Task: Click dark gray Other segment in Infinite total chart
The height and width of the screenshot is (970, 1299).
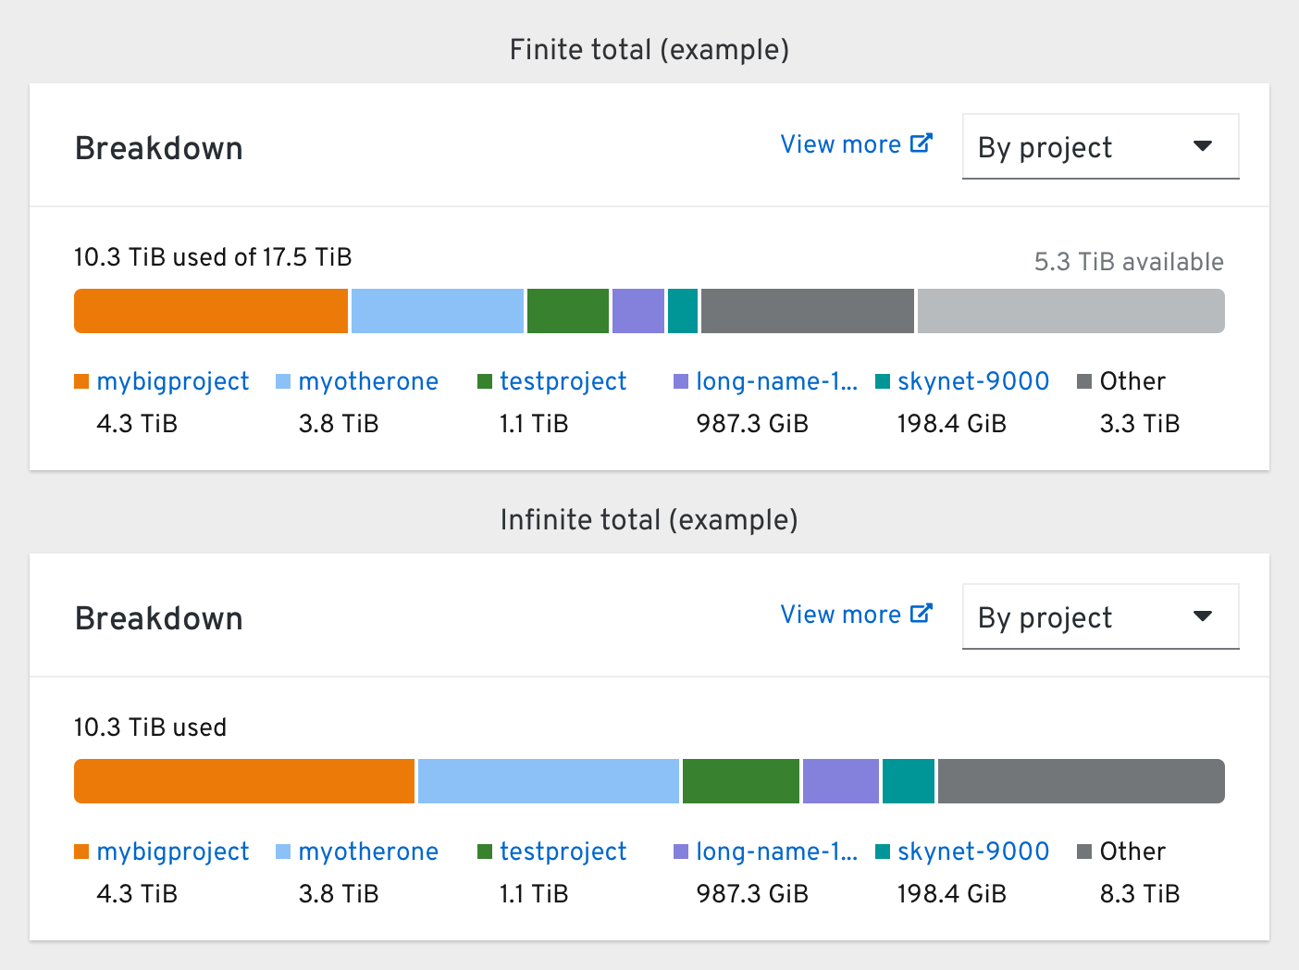Action: pyautogui.click(x=1082, y=781)
